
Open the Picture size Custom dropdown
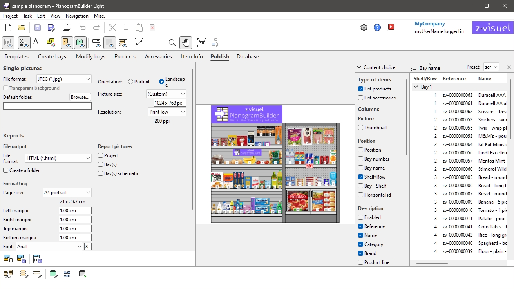pyautogui.click(x=166, y=94)
